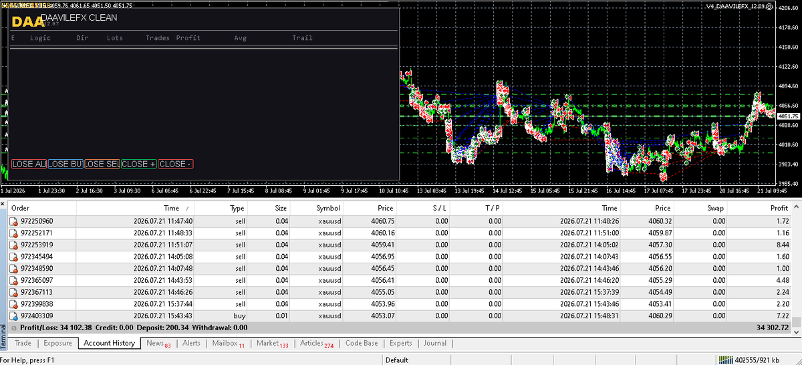This screenshot has width=802, height=365.
Task: Click the order icon for 972345494
Action: [x=14, y=256]
